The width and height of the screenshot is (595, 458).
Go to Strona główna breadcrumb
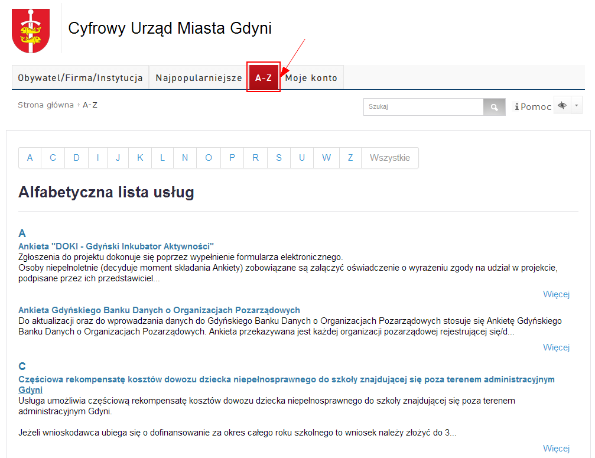pyautogui.click(x=45, y=105)
